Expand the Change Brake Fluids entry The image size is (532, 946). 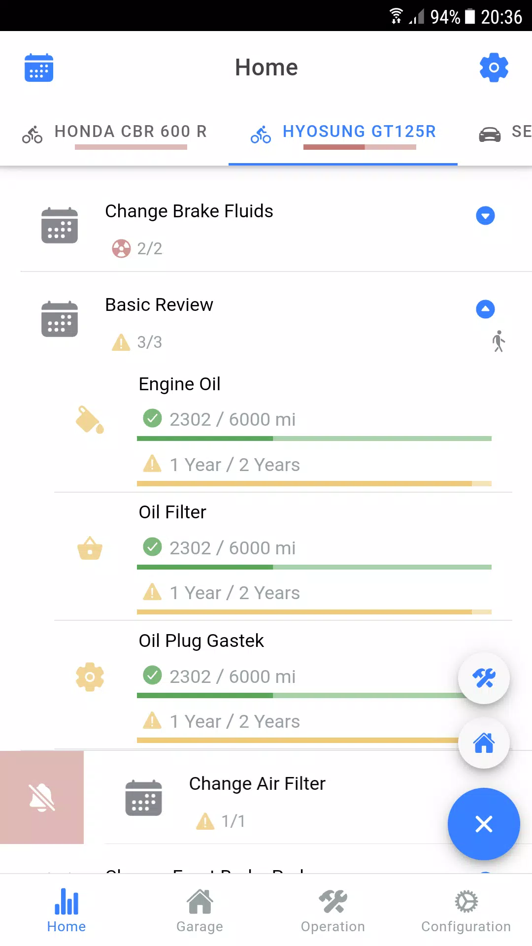pos(485,215)
